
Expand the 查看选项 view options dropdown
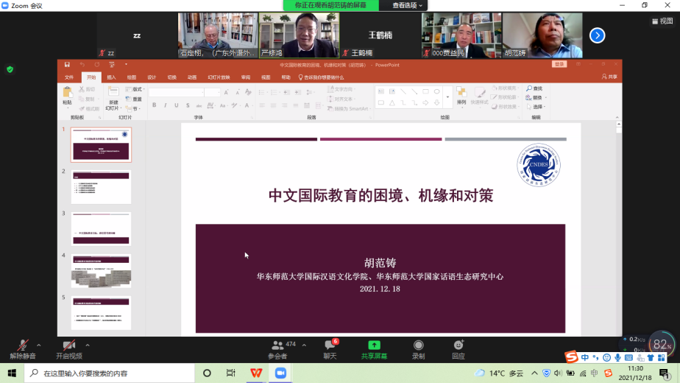pyautogui.click(x=408, y=5)
